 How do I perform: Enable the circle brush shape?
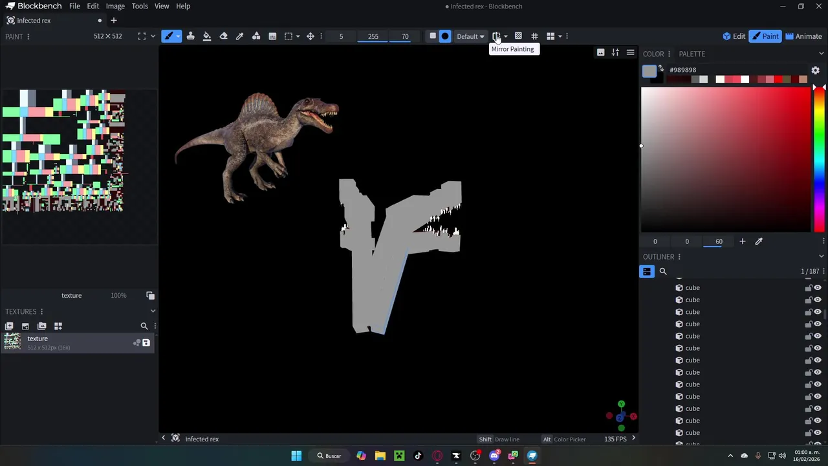coord(445,36)
